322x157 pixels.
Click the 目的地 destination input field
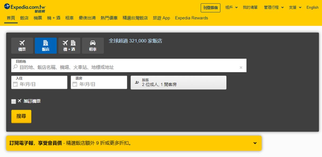click(x=107, y=67)
